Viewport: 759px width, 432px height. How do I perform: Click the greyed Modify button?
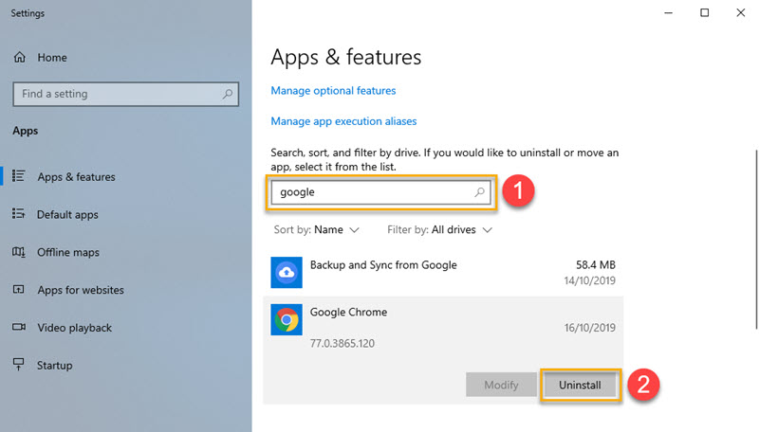(501, 386)
